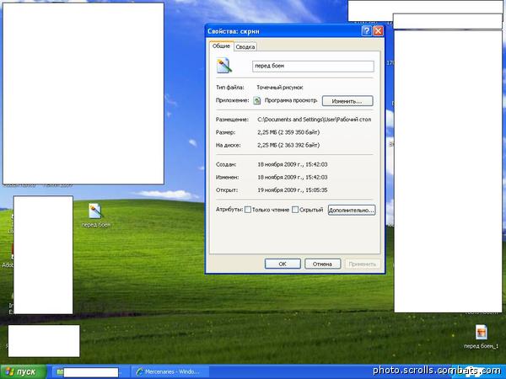Viewport: 506px width, 379px height.
Task: Click the created date '18 ноября 2009 г., 15:42:03'
Action: click(x=293, y=165)
